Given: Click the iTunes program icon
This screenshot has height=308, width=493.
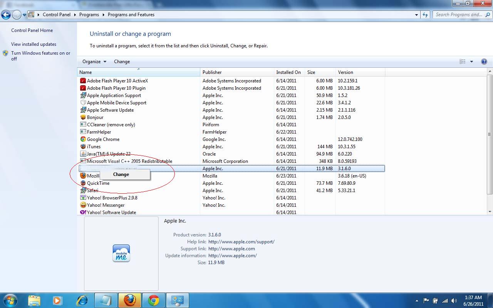Looking at the screenshot, I should pos(83,147).
